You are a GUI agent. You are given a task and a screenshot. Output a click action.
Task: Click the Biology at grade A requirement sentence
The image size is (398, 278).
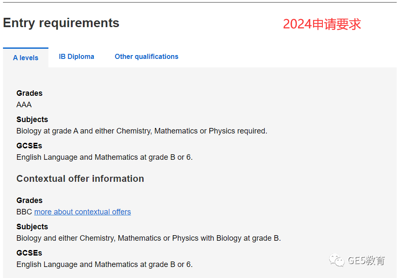click(x=142, y=131)
